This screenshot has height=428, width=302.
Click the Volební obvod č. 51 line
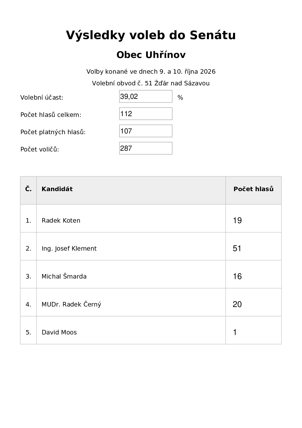(151, 83)
